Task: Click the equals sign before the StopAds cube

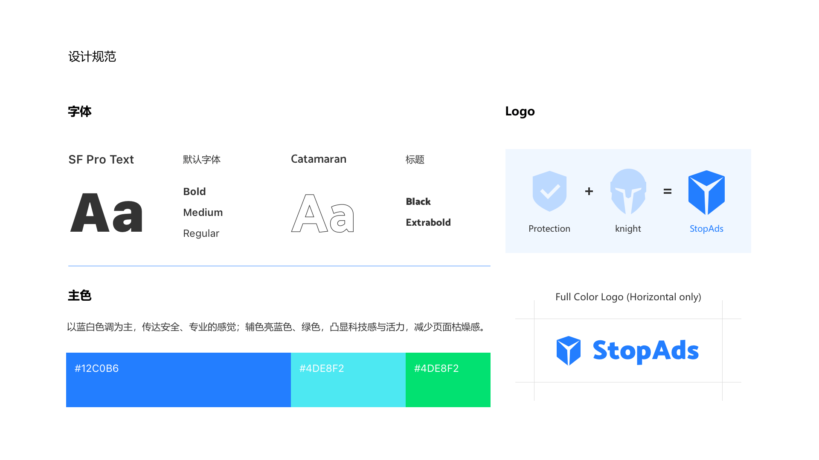Action: (667, 192)
